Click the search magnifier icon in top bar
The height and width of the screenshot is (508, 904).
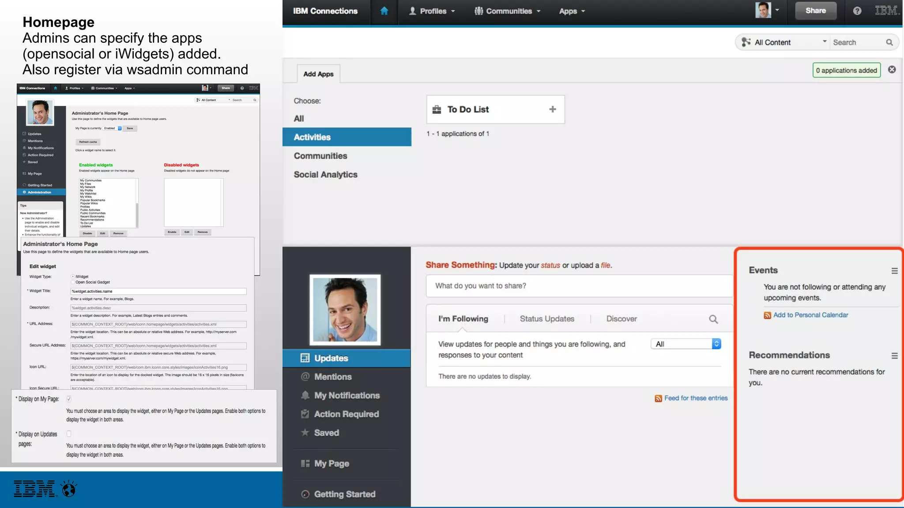pyautogui.click(x=889, y=42)
